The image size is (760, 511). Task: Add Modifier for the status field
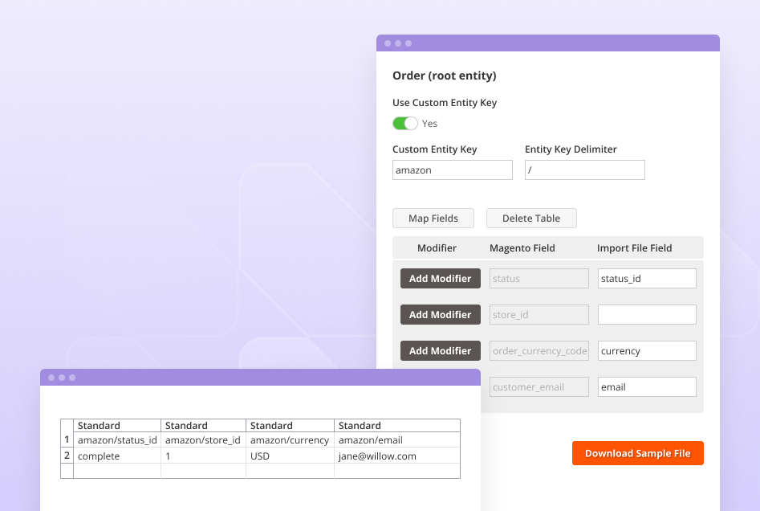pos(440,278)
